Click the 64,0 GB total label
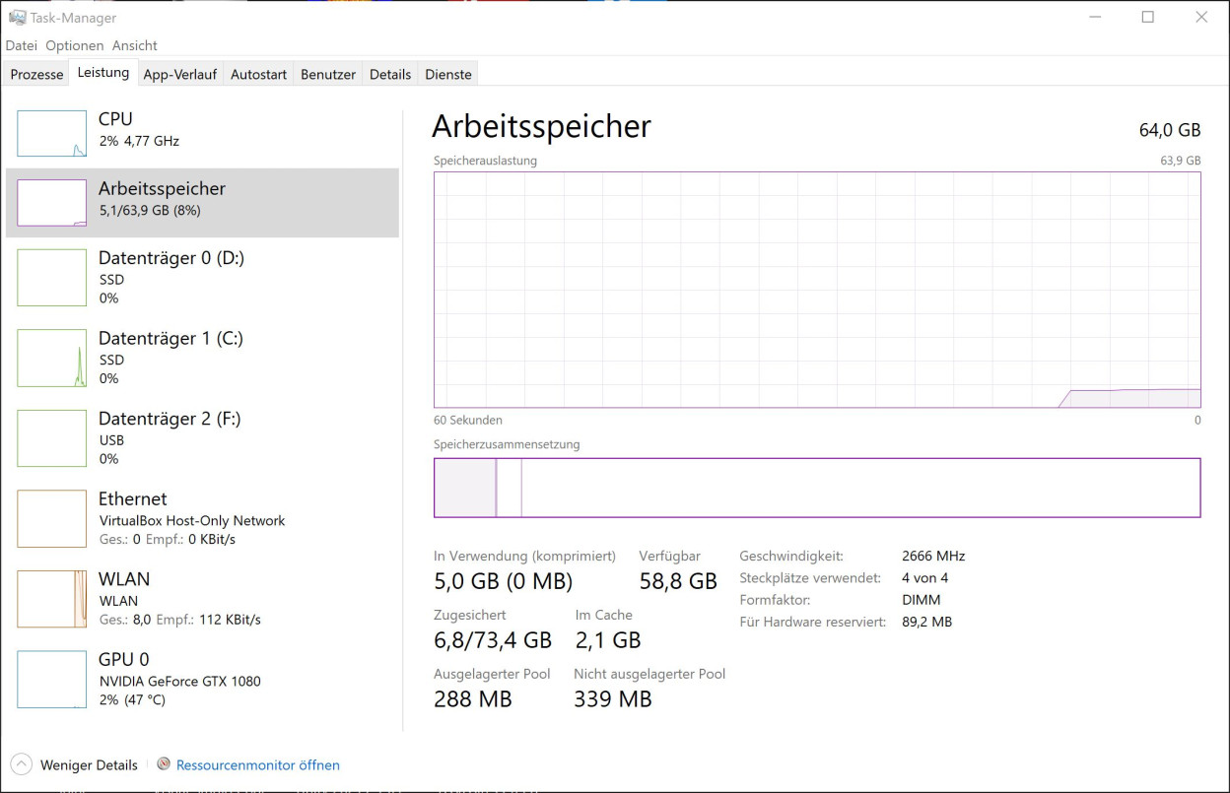This screenshot has width=1230, height=793. (1170, 130)
